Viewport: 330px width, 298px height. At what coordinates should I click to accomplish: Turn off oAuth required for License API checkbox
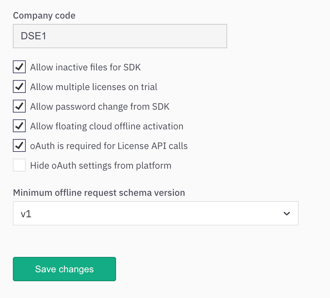coord(19,145)
